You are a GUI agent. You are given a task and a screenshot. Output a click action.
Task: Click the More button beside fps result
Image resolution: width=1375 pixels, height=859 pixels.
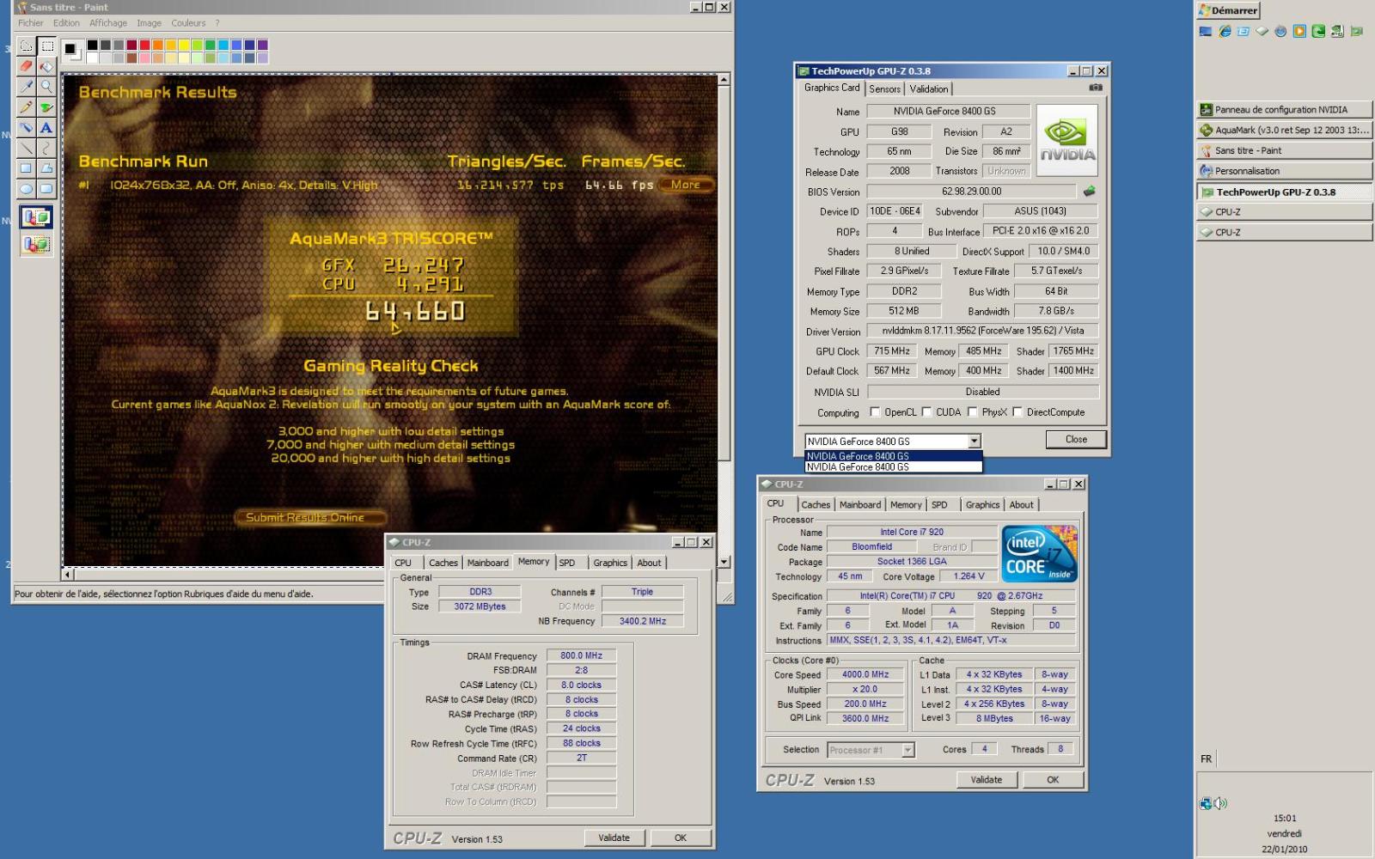[x=685, y=185]
